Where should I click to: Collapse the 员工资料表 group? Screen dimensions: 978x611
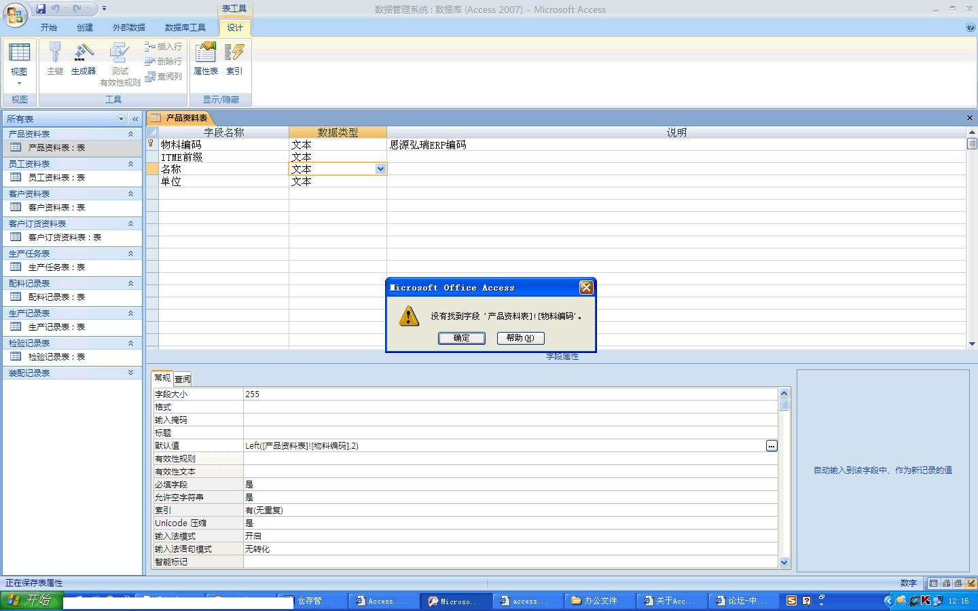coord(130,164)
